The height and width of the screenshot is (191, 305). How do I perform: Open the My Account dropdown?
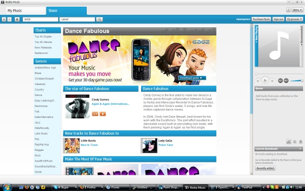(295, 19)
